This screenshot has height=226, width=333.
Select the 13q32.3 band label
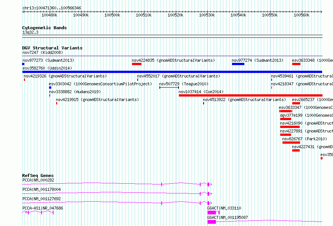(30, 32)
